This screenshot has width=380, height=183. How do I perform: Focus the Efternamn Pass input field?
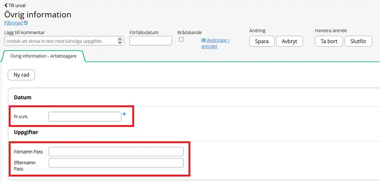(116, 163)
